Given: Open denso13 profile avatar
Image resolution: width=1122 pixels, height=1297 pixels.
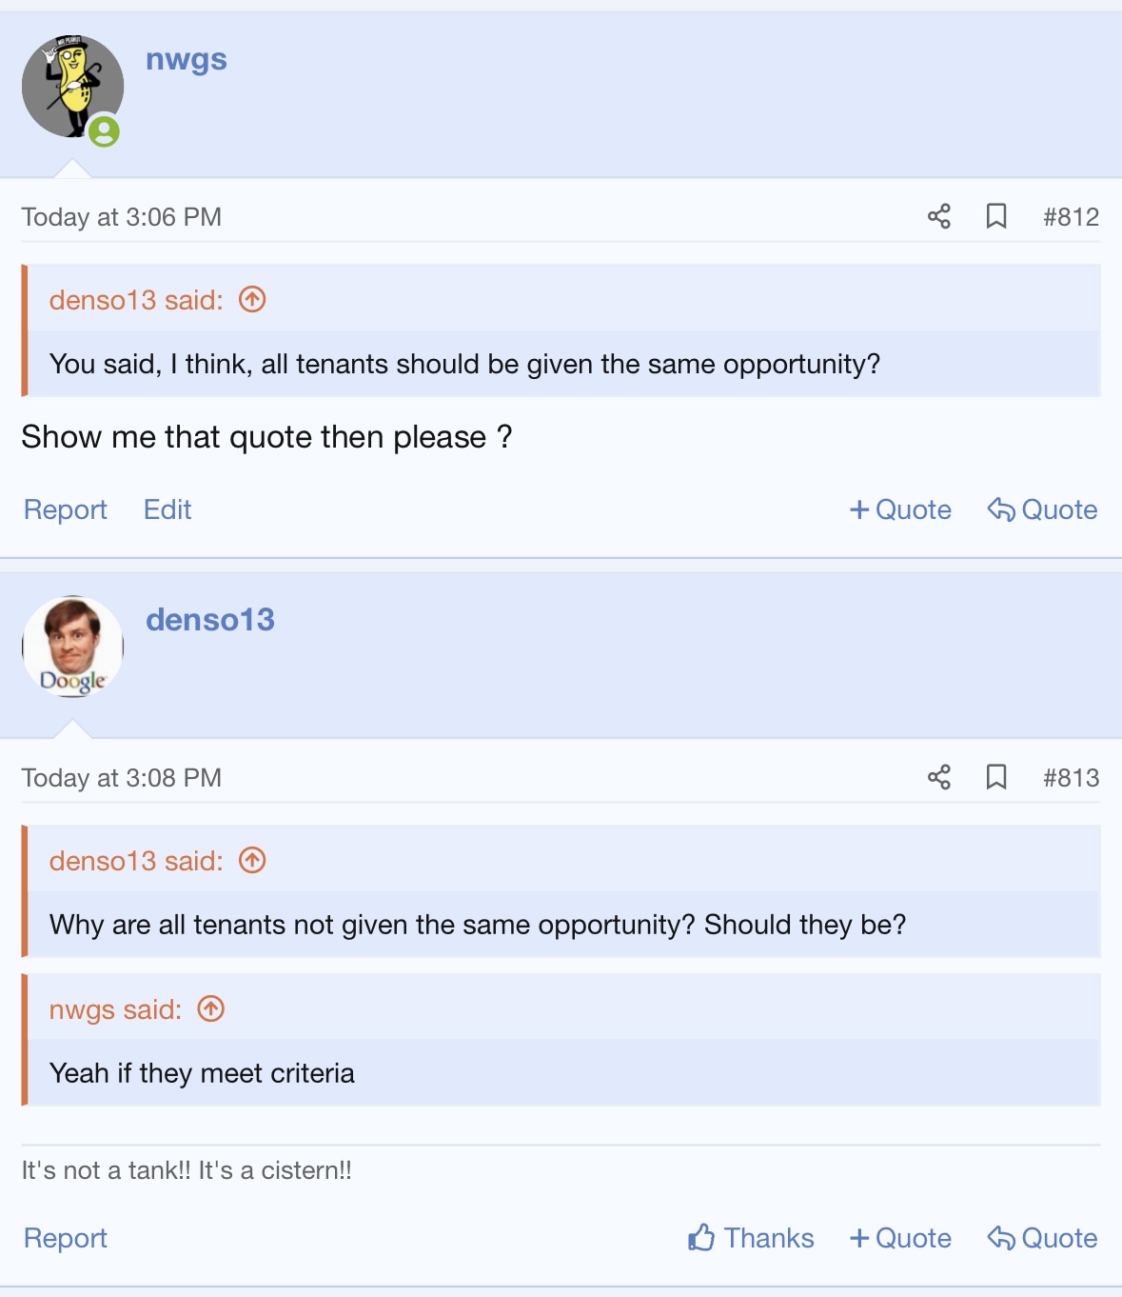Looking at the screenshot, I should [72, 648].
